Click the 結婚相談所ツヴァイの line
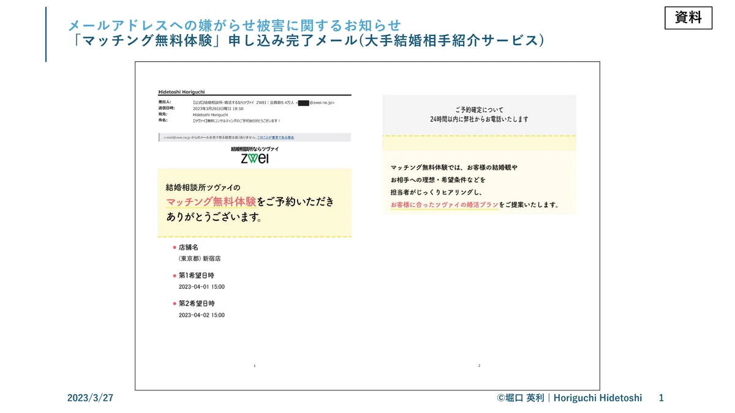The image size is (735, 413). click(203, 187)
